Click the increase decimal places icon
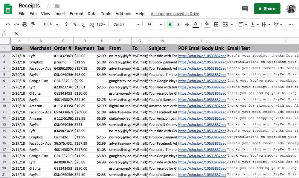Viewport: 299px width, 178px height. tap(91, 24)
